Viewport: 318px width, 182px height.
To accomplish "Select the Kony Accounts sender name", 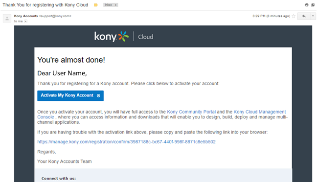I will 26,16.
